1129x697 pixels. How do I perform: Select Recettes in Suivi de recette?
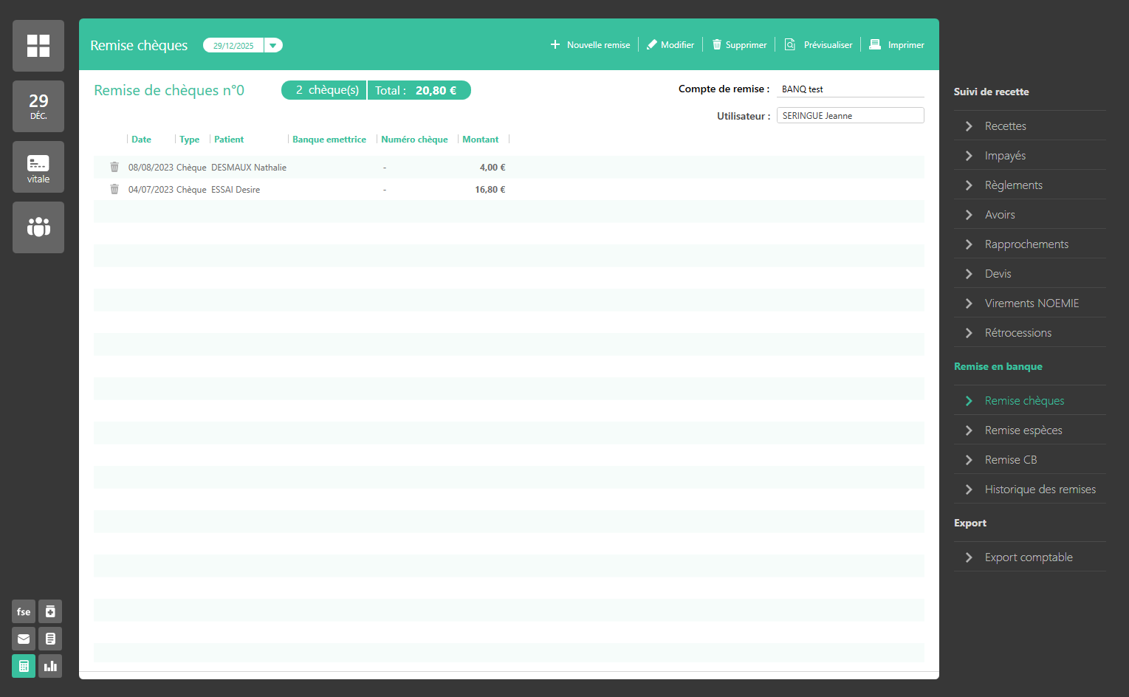point(1005,126)
